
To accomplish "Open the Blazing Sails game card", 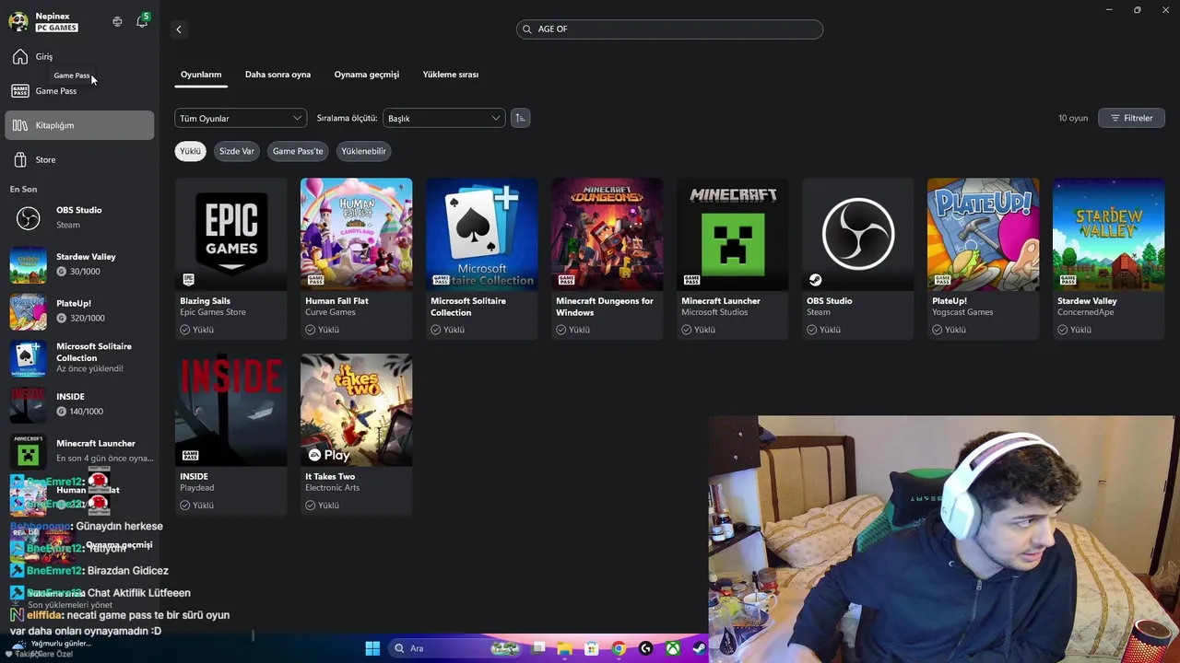I will (230, 259).
